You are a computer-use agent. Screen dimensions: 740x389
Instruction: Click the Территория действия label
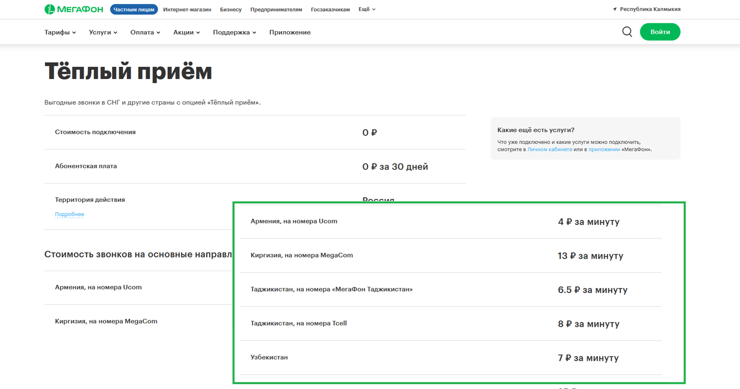(x=90, y=200)
